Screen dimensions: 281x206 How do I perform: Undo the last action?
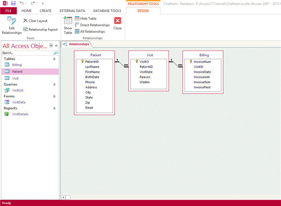pyautogui.click(x=22, y=3)
